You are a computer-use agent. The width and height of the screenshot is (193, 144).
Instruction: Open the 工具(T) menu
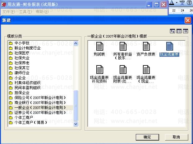tap(25, 12)
